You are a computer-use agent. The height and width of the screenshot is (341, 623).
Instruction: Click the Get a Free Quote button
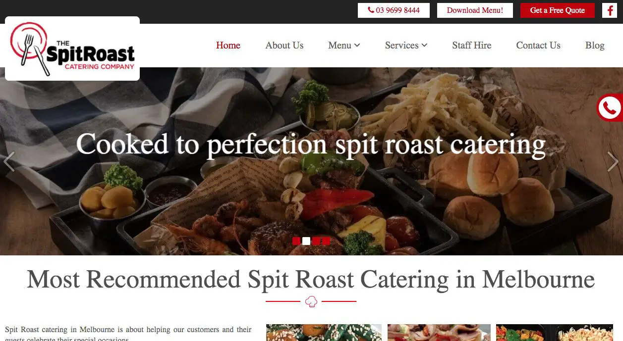[558, 10]
